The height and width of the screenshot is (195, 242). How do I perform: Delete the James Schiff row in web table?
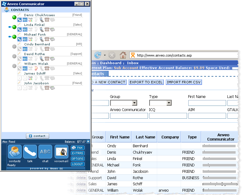(x=81, y=184)
